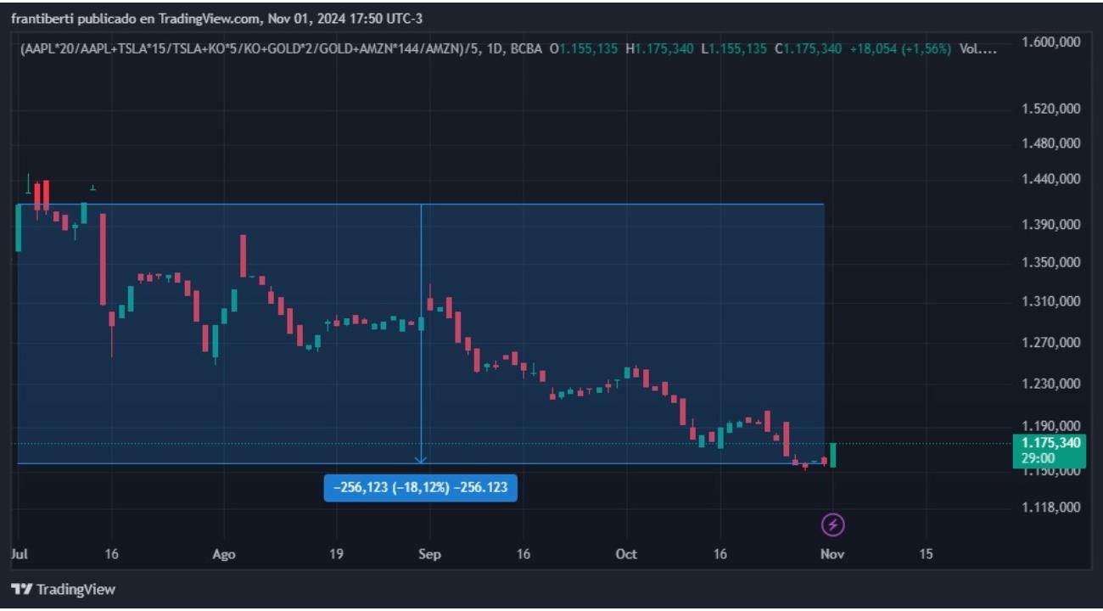The width and height of the screenshot is (1103, 611).
Task: Click the 1.520,000 price axis label
Action: [1052, 109]
